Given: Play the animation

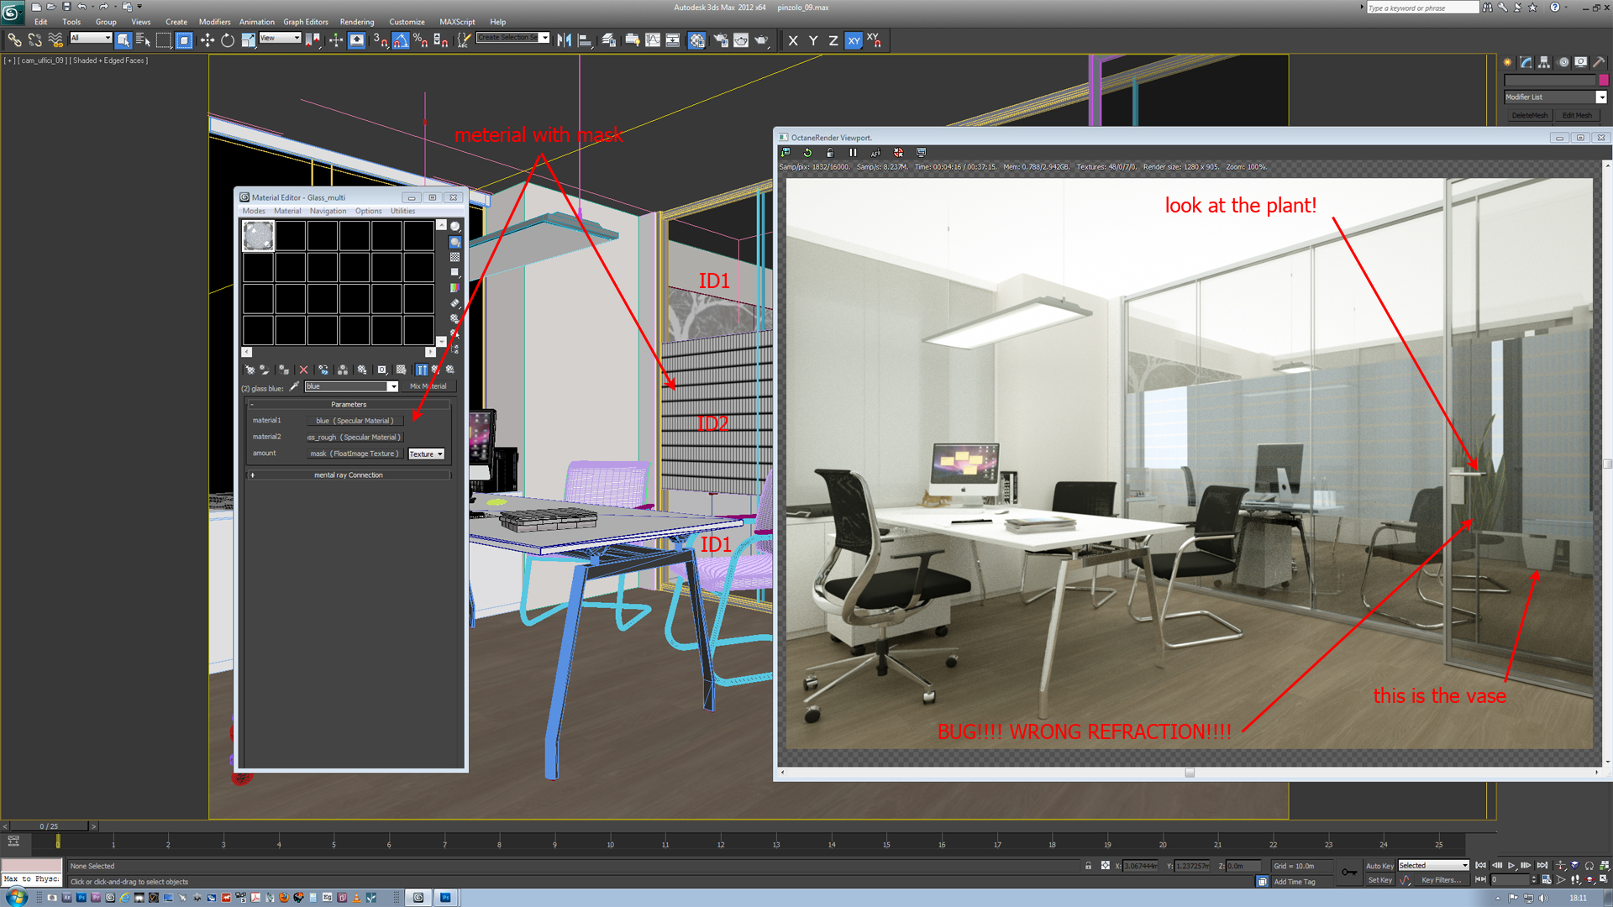Looking at the screenshot, I should (1511, 866).
